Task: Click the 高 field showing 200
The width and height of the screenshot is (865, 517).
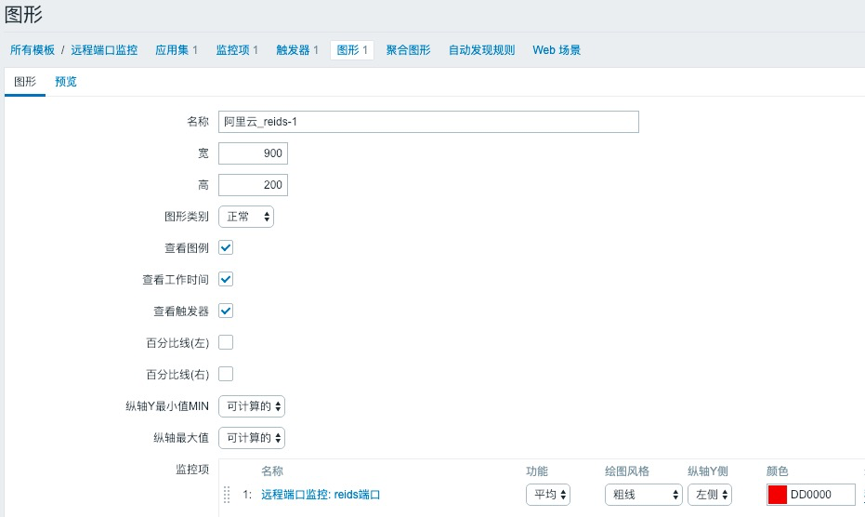Action: click(x=254, y=184)
